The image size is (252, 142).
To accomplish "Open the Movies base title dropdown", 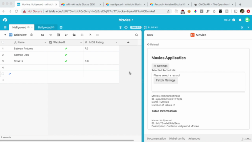I will [126, 20].
